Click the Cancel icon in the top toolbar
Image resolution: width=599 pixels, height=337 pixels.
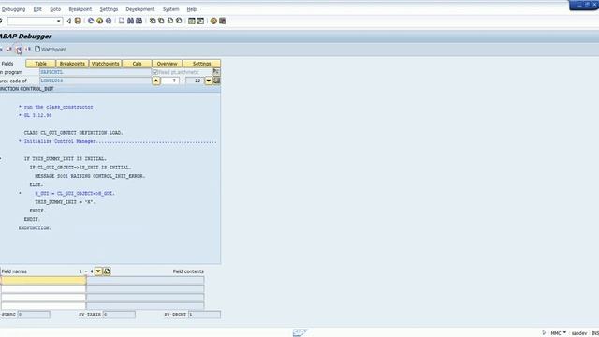click(109, 21)
